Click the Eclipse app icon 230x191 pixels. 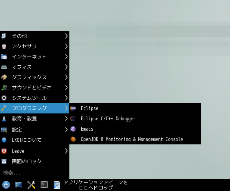pyautogui.click(x=73, y=108)
